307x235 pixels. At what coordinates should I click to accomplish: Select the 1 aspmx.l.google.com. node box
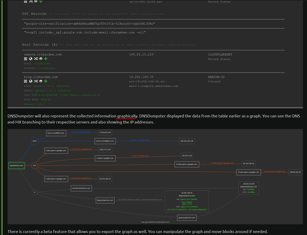(x=105, y=158)
